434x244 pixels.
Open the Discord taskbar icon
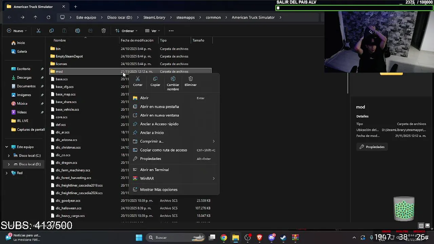(271, 238)
